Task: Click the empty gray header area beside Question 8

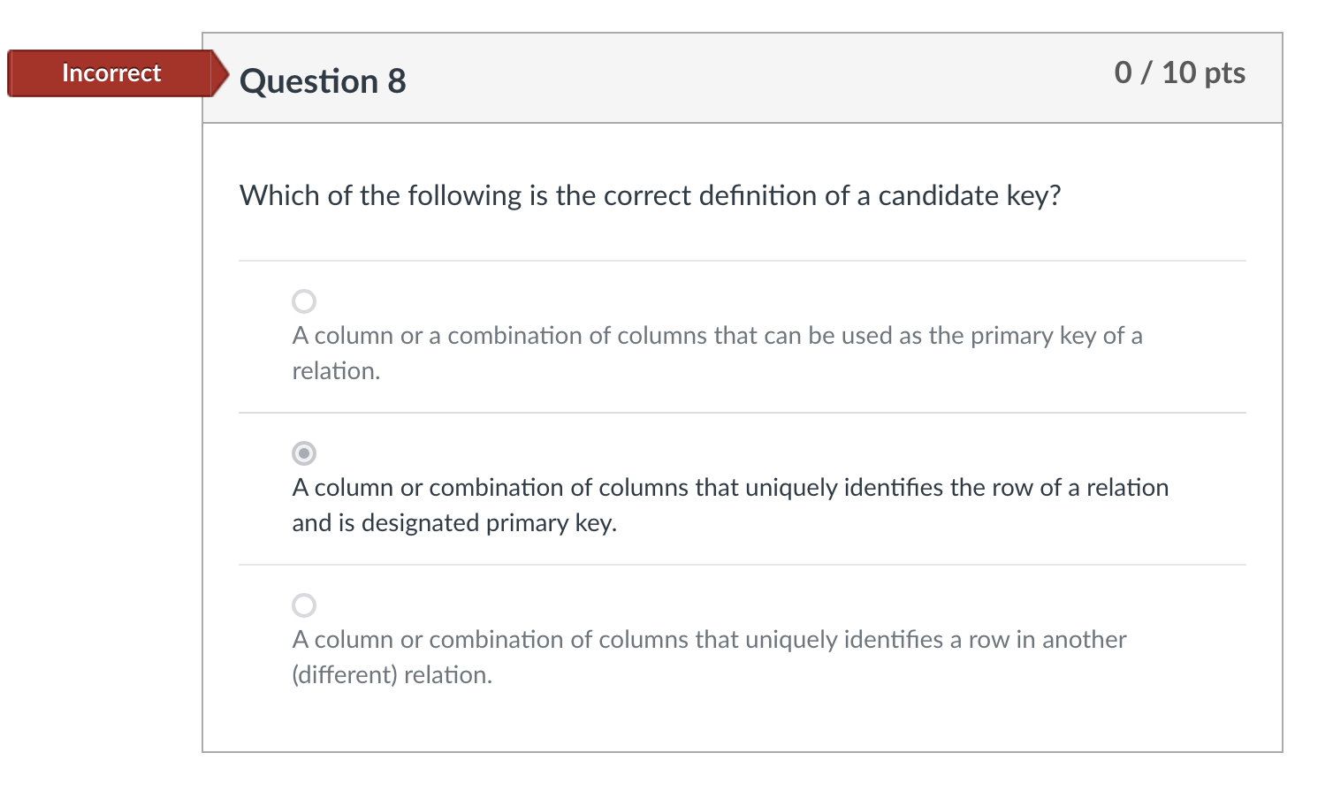Action: click(x=751, y=80)
